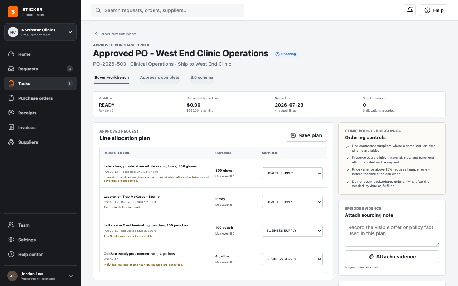Click the Save plan button
Image resolution: width=458 pixels, height=286 pixels.
coord(306,135)
